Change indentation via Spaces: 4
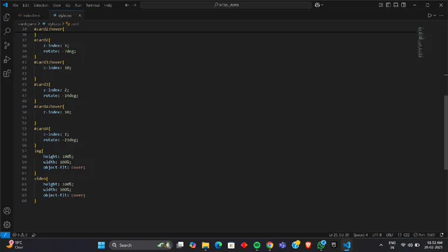 (x=360, y=235)
